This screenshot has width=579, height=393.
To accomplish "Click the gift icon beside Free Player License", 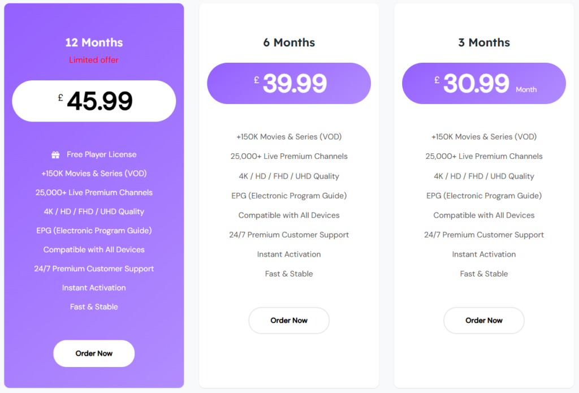I will point(55,154).
